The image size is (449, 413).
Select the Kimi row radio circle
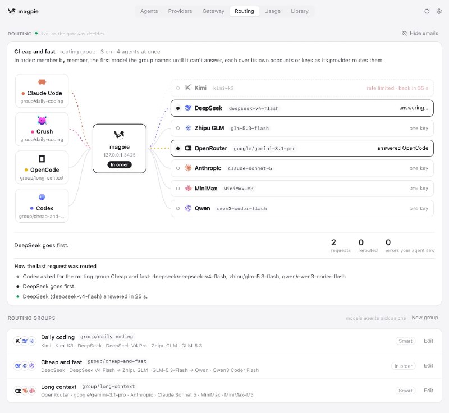pos(178,88)
